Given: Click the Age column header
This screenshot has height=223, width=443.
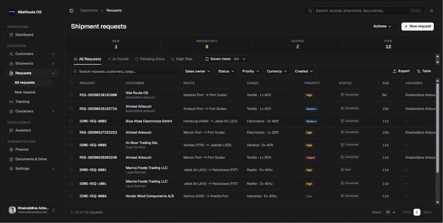Looking at the screenshot, I should coord(386,83).
